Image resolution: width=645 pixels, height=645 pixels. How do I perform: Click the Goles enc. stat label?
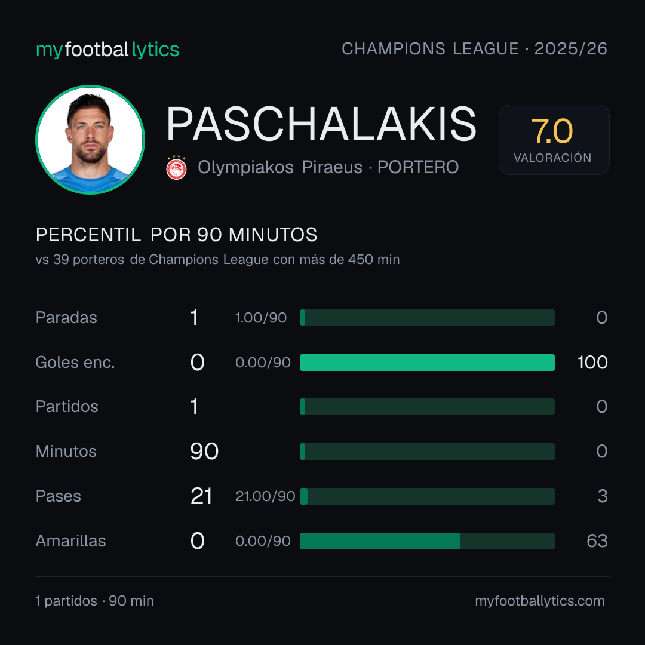[75, 363]
